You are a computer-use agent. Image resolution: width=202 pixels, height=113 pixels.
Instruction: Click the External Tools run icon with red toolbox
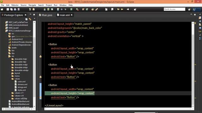point(77,9)
